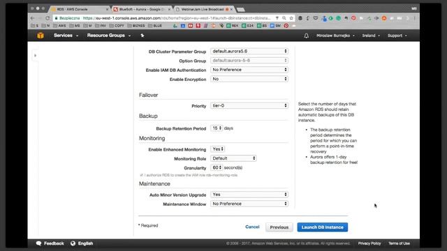Click the Launch DB Instance button

323,227
